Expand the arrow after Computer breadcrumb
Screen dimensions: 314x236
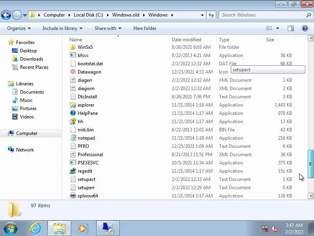(x=69, y=15)
